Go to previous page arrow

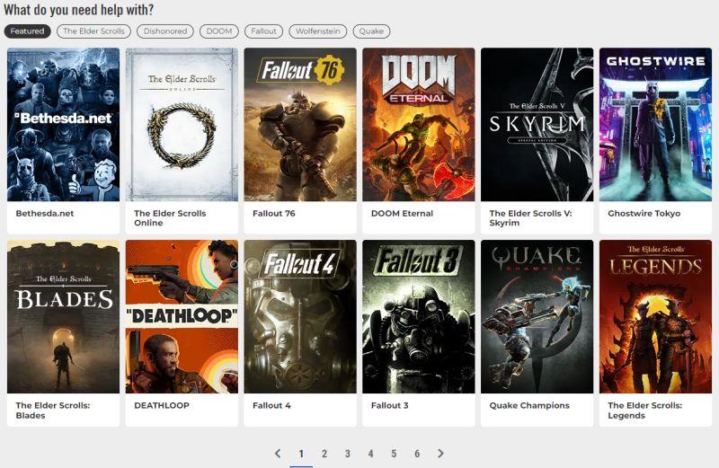278,454
